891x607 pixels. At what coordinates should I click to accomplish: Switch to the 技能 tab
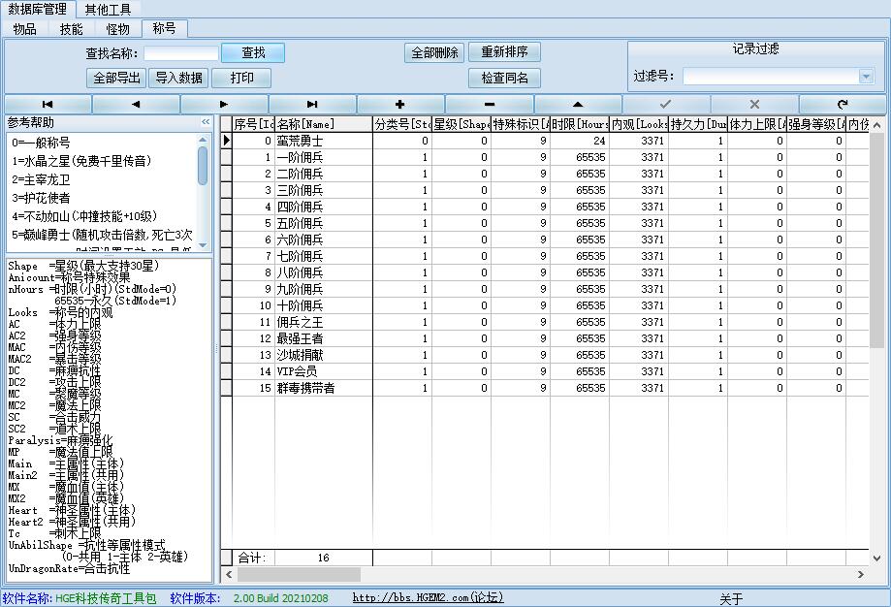tap(72, 29)
